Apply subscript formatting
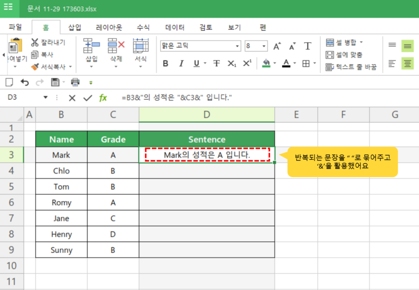This screenshot has width=419, height=290. 231,63
